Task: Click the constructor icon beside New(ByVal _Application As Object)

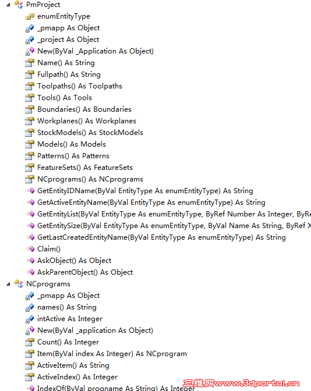Action: 30,51
